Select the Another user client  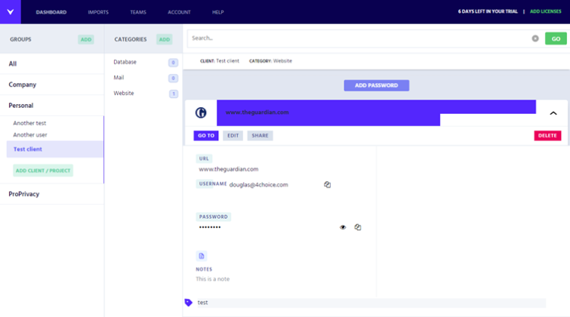click(30, 135)
